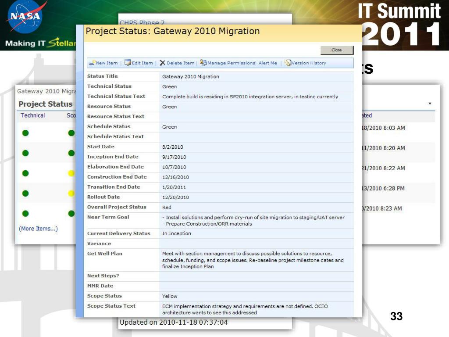The image size is (449, 337).
Task: Click the "Near Term Goal" field label
Action: (108, 217)
